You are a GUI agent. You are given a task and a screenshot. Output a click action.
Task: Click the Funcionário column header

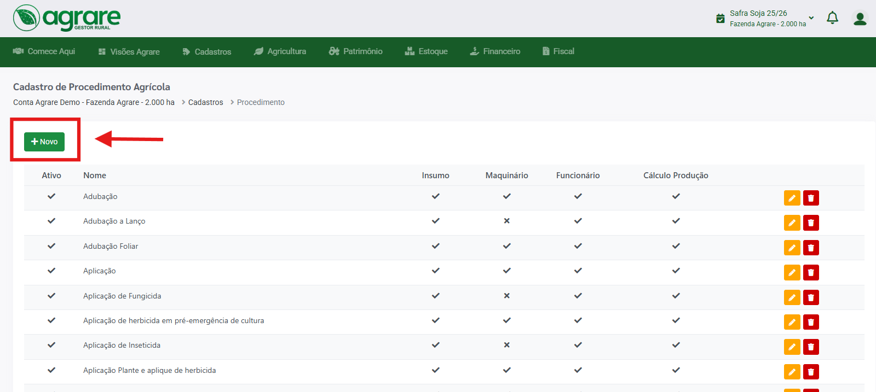[578, 175]
